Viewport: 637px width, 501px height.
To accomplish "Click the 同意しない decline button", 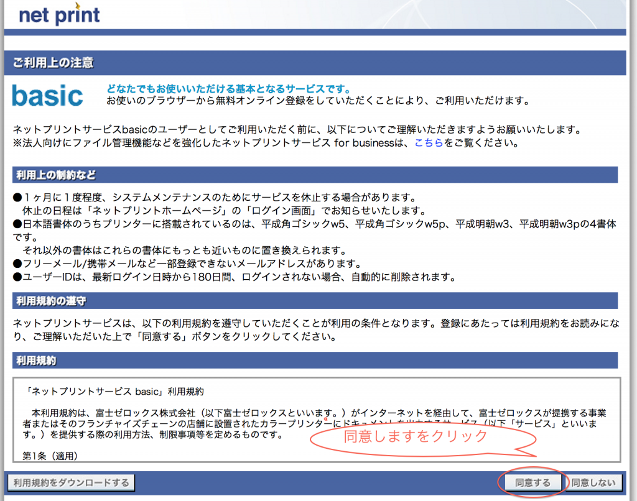I will point(593,483).
